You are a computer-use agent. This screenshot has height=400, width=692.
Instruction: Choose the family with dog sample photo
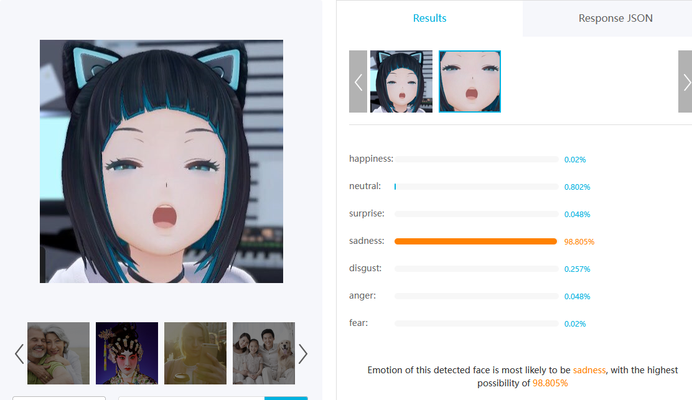(263, 353)
